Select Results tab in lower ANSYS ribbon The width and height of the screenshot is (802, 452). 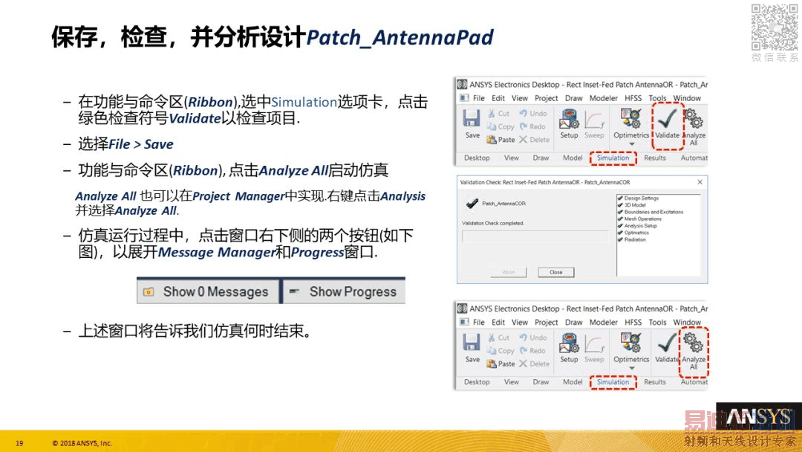tap(655, 382)
